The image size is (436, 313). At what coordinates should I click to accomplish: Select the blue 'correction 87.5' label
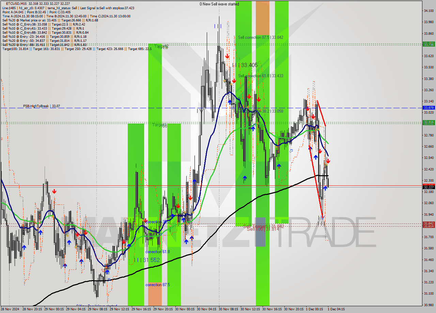point(157,285)
